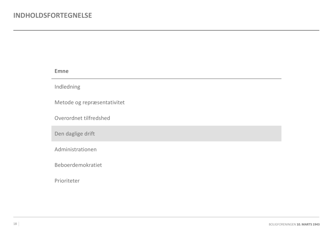
Task: Click the horizontal rule under the heading
Action: click(x=166, y=30)
